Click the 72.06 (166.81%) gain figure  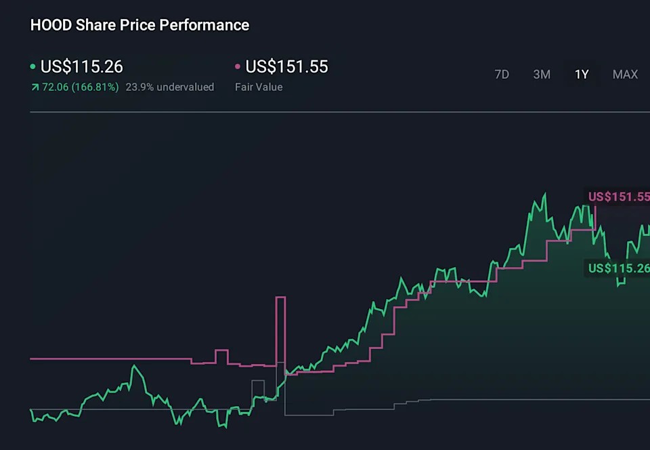click(x=80, y=87)
